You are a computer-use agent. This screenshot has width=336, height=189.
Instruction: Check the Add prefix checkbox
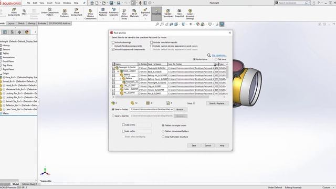coord(123,125)
